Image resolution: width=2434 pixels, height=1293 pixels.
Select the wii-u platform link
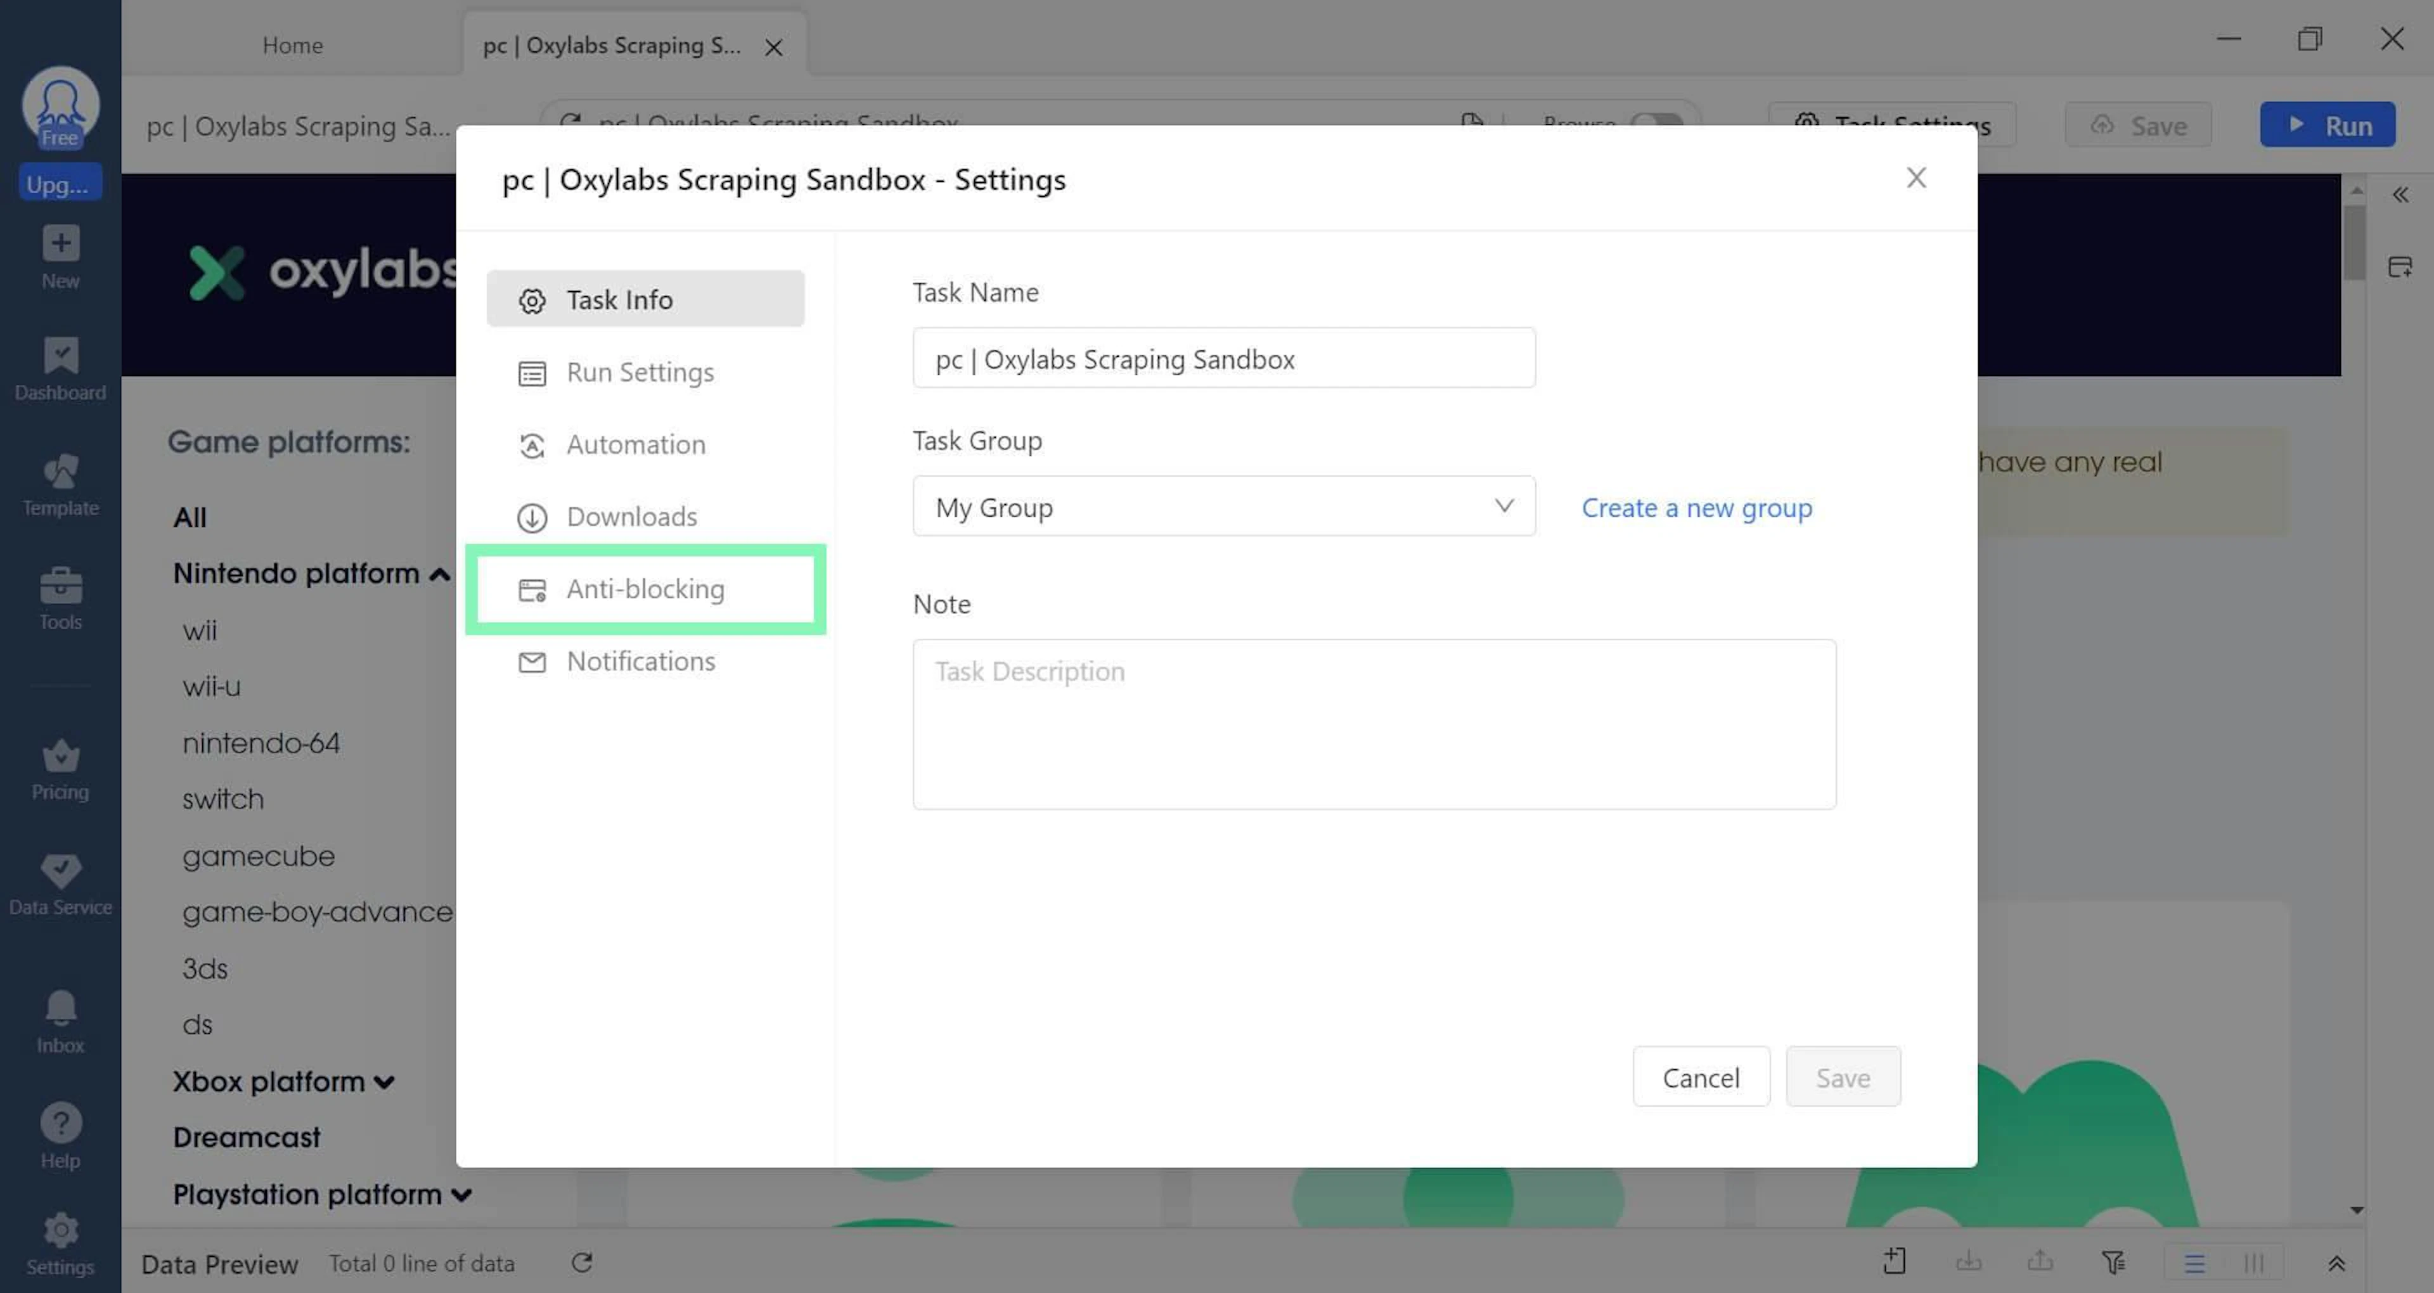(x=212, y=687)
